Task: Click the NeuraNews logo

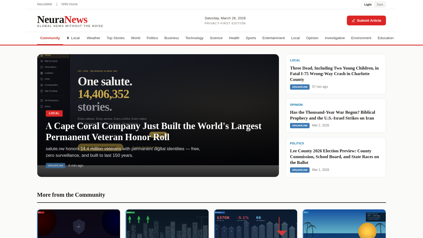Action: point(62,20)
